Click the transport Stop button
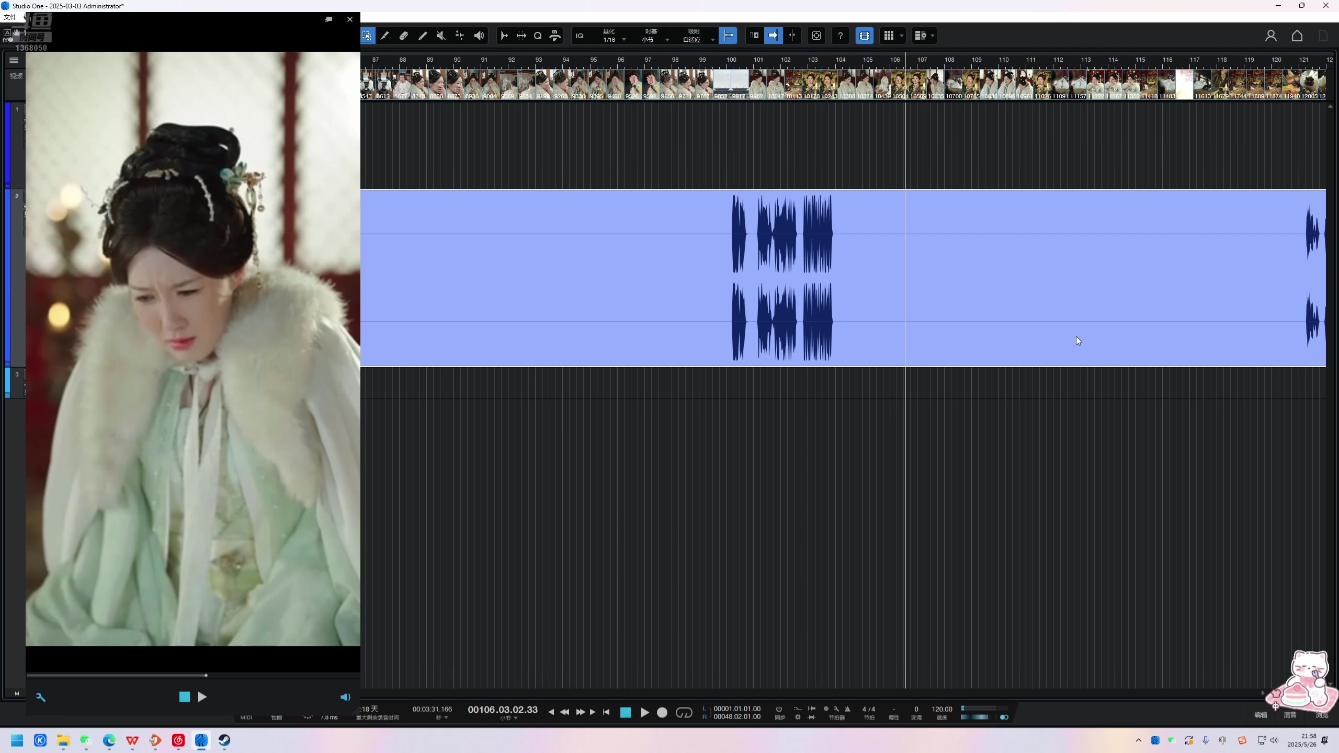This screenshot has height=753, width=1339. coord(626,713)
